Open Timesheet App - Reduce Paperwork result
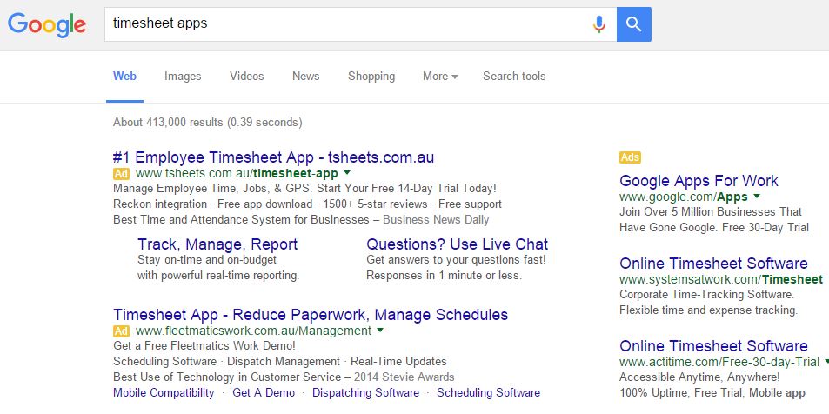 click(x=311, y=315)
